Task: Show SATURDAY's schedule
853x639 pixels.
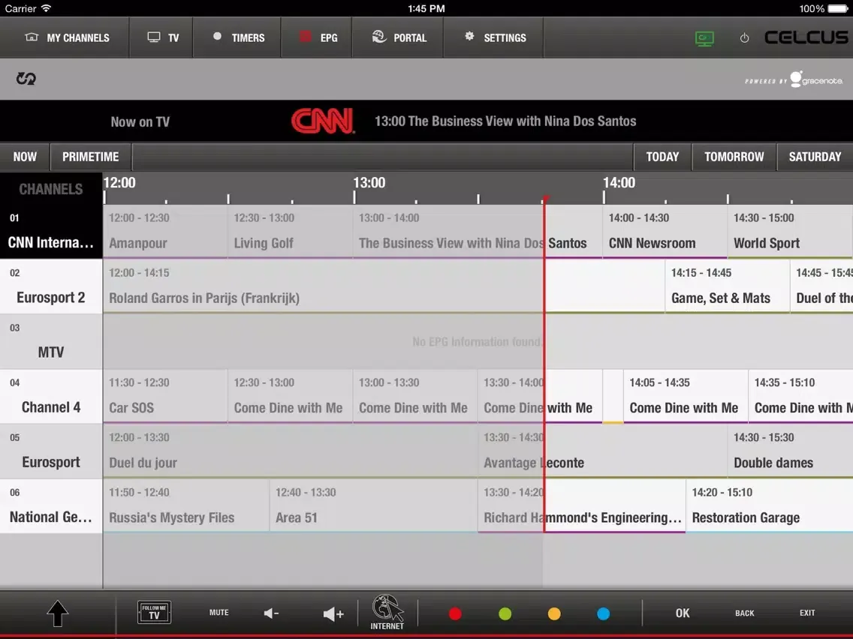Action: (x=815, y=157)
